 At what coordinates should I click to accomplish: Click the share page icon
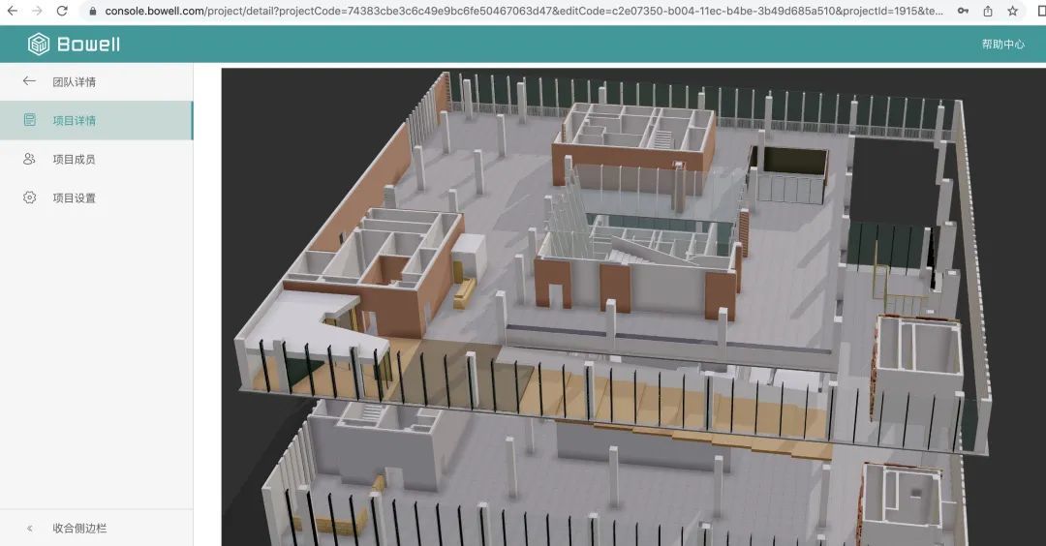(988, 12)
